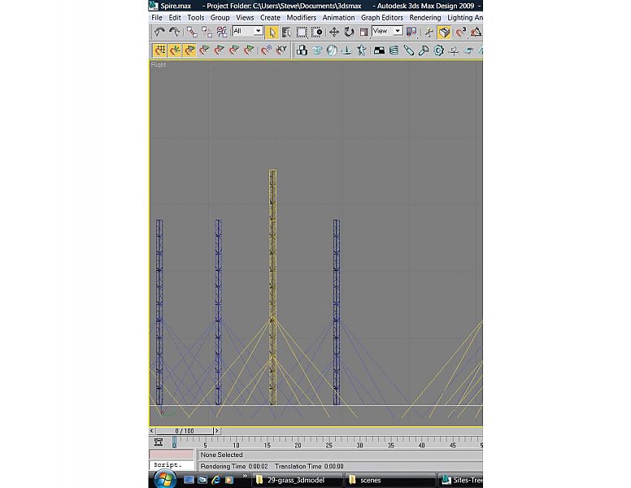The width and height of the screenshot is (631, 488).
Task: Launch Internet Explorer from quick launch
Action: (215, 480)
